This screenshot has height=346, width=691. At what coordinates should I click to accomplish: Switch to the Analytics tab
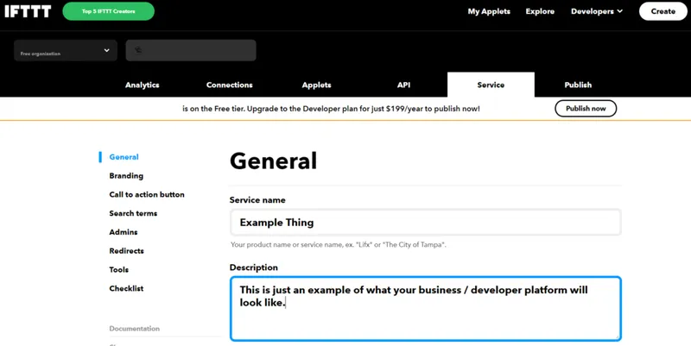coord(142,85)
